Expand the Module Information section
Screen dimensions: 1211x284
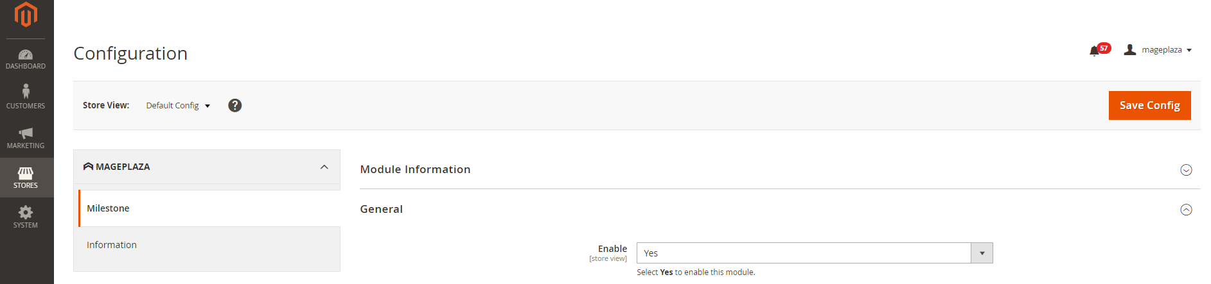pyautogui.click(x=1186, y=170)
